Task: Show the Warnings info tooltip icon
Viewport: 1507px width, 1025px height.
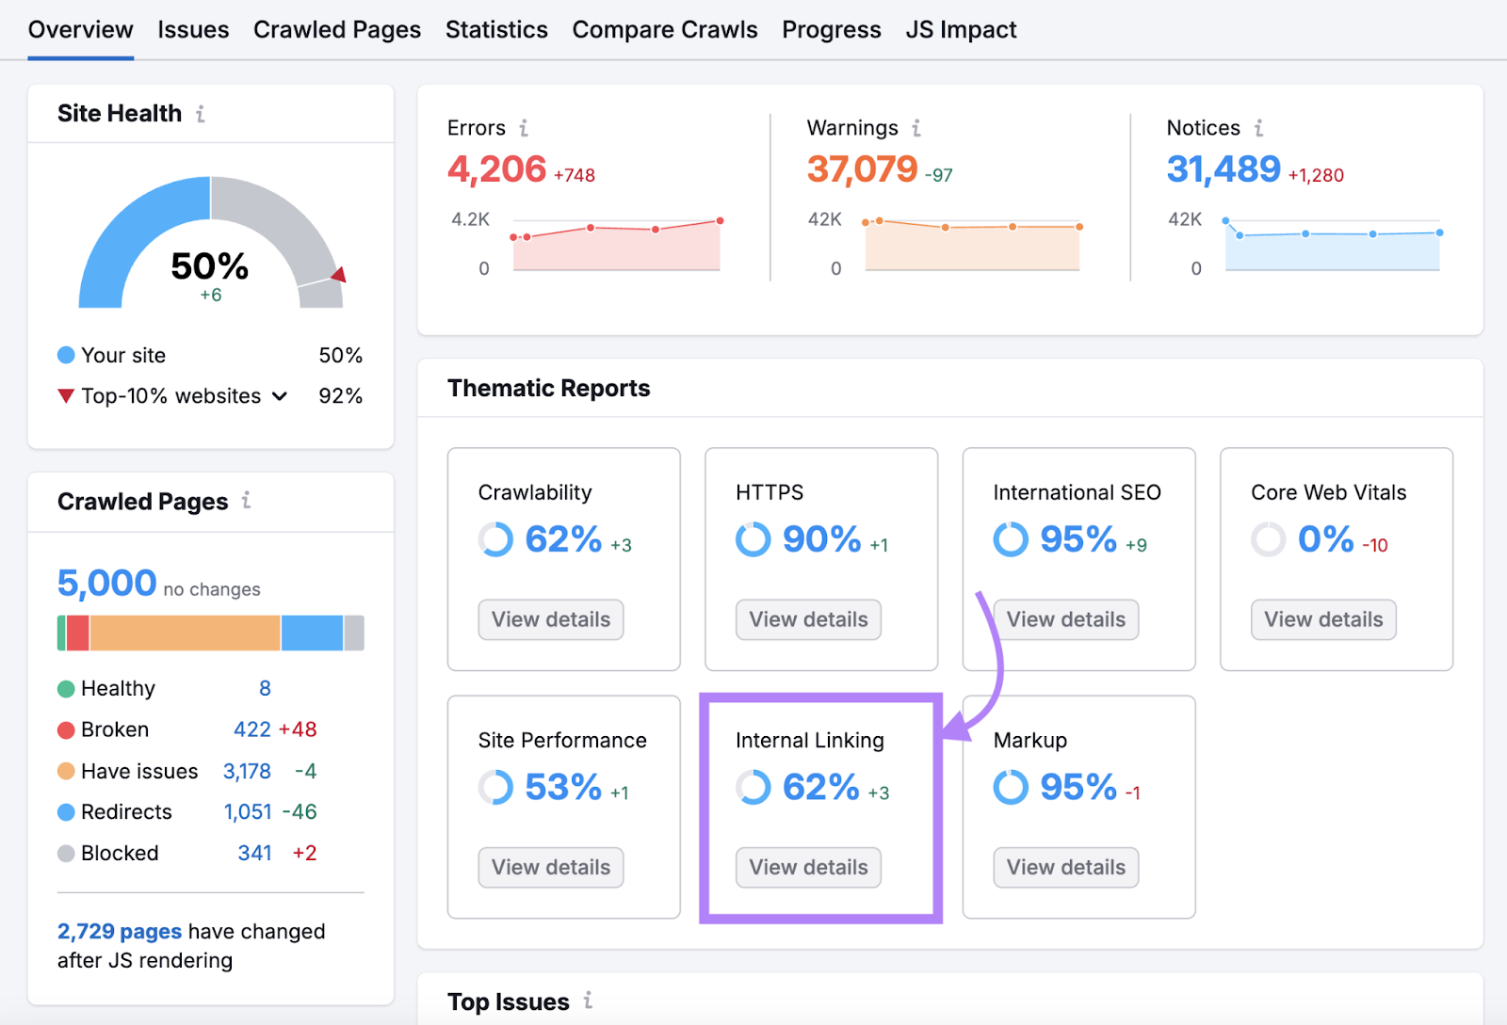Action: click(916, 128)
